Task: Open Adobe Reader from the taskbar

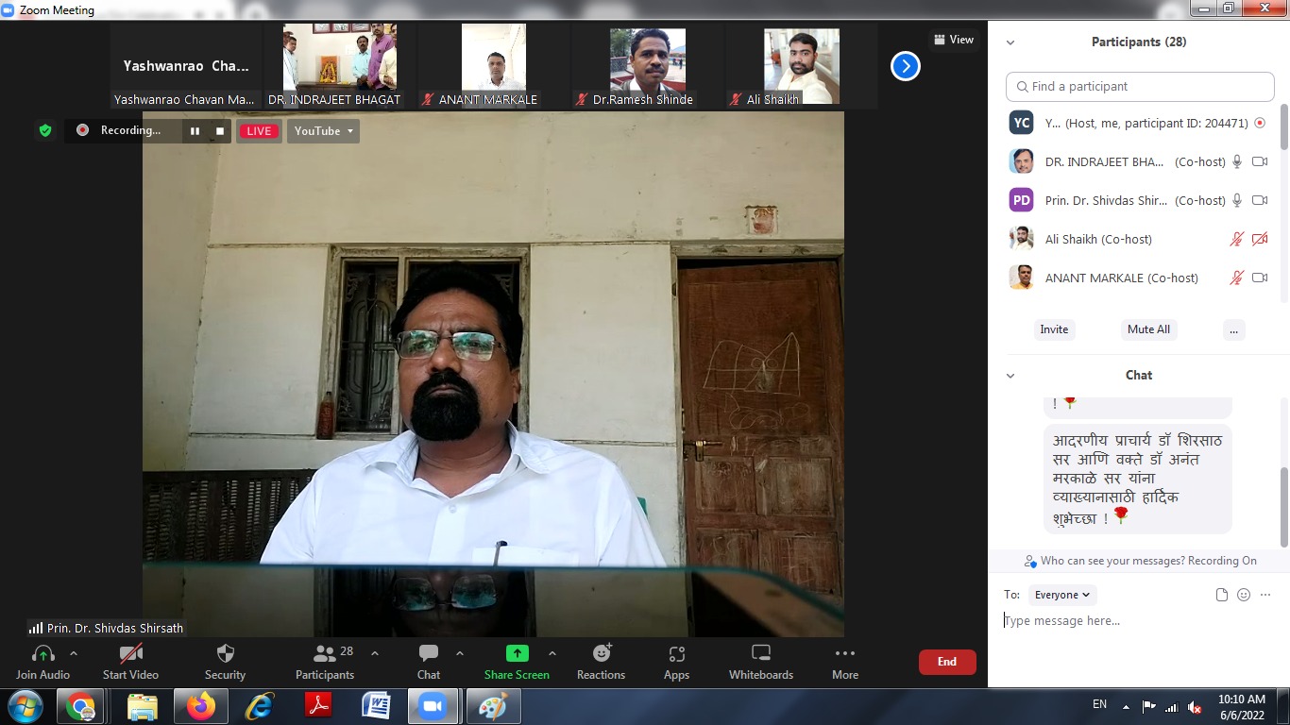Action: click(x=317, y=706)
